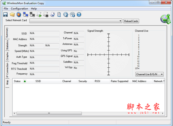Image resolution: width=173 pixels, height=126 pixels.
Task: Sort by the Network T column header
Action: click(158, 81)
